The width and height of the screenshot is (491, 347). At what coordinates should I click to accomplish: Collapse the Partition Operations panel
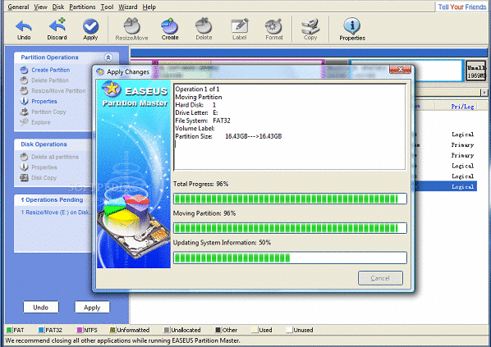click(x=108, y=57)
